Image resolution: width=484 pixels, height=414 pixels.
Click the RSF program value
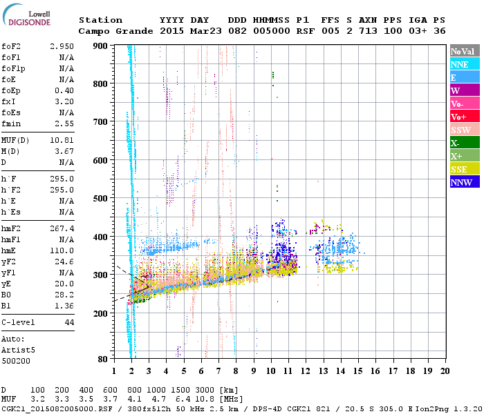(306, 31)
